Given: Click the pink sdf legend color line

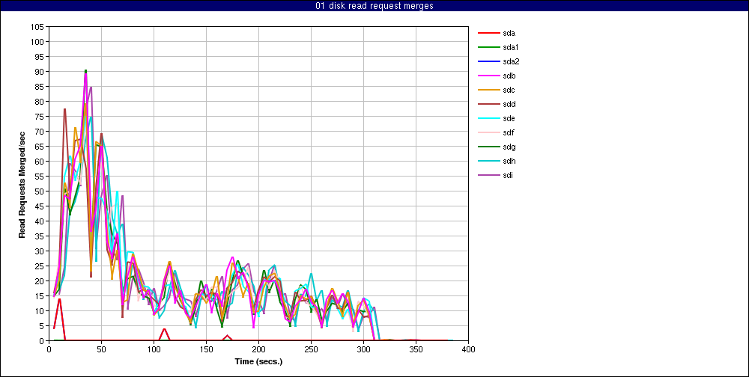Looking at the screenshot, I should pos(488,132).
